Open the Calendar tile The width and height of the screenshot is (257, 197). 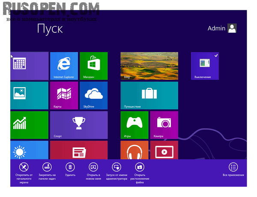pyautogui.click(x=29, y=66)
